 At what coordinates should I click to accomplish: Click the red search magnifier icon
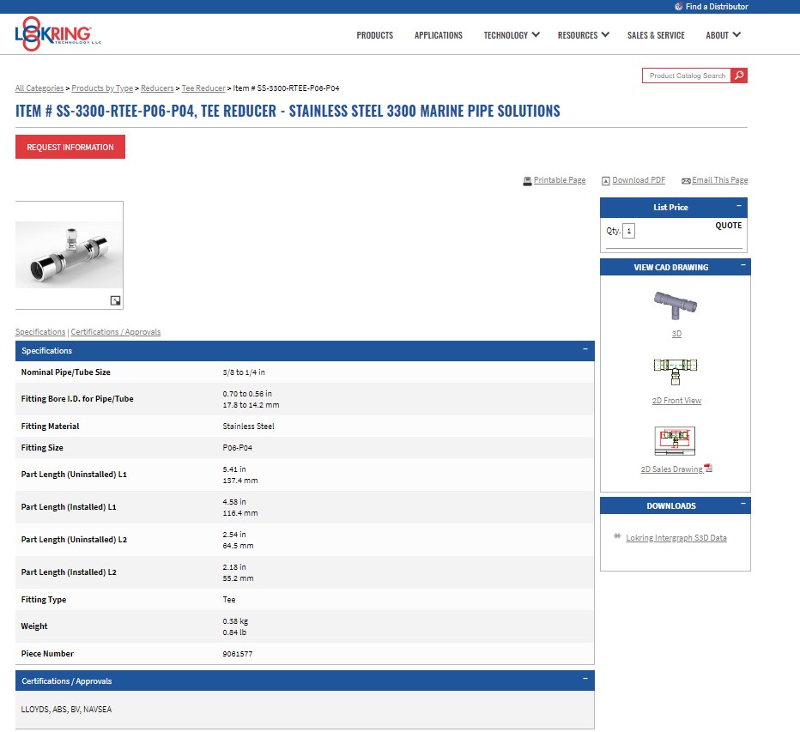[x=739, y=76]
